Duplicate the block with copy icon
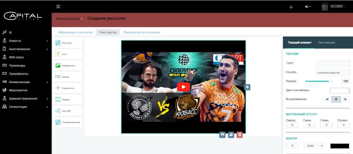Screen dimensions: 353x154 pos(231,135)
